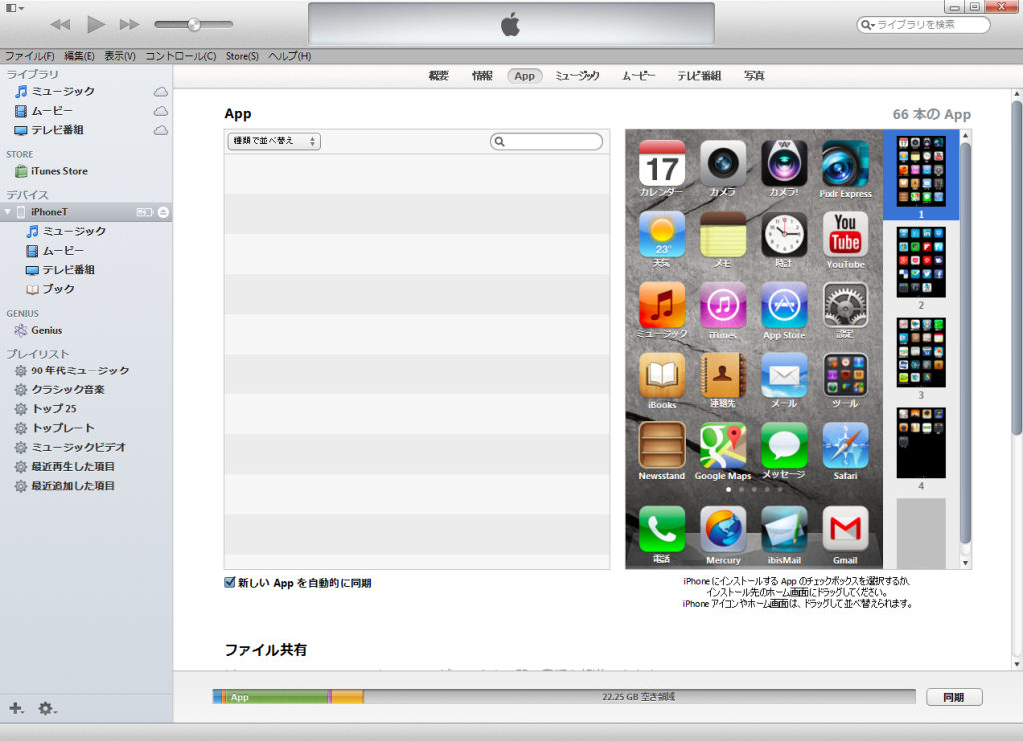Click the Messages app icon

point(784,446)
